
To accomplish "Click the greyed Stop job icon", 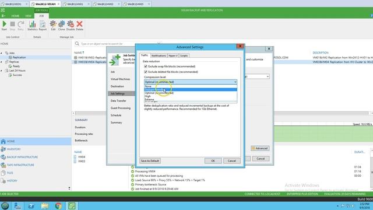I will tap(13, 26).
